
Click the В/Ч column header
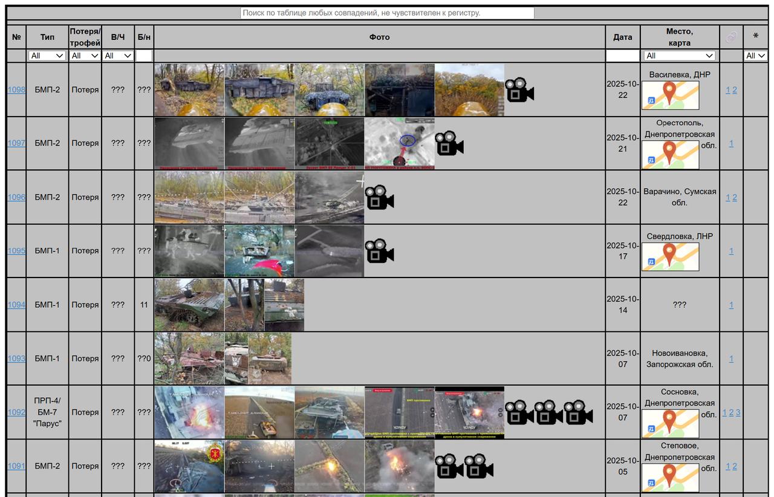point(118,37)
